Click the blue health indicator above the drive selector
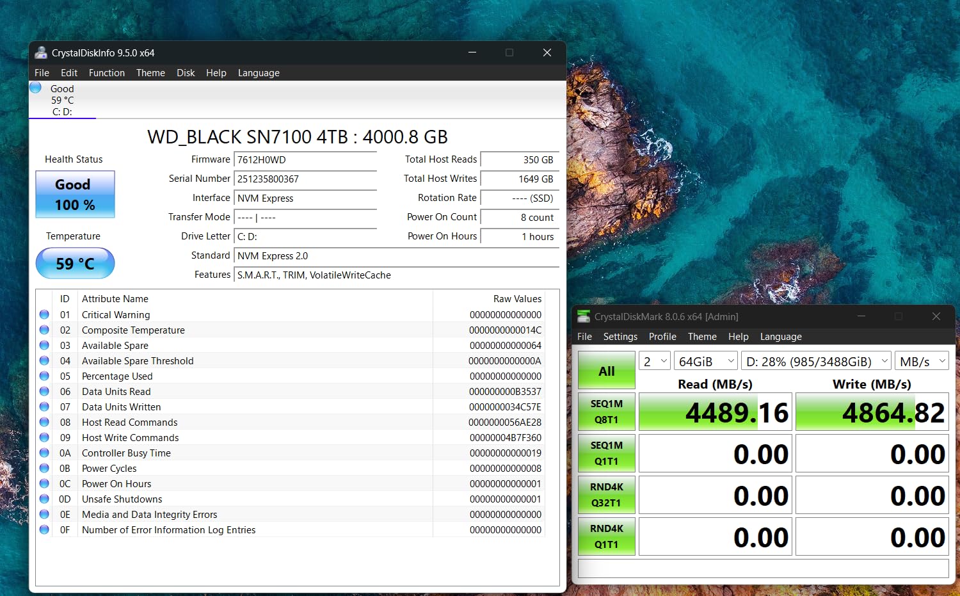 tap(35, 87)
